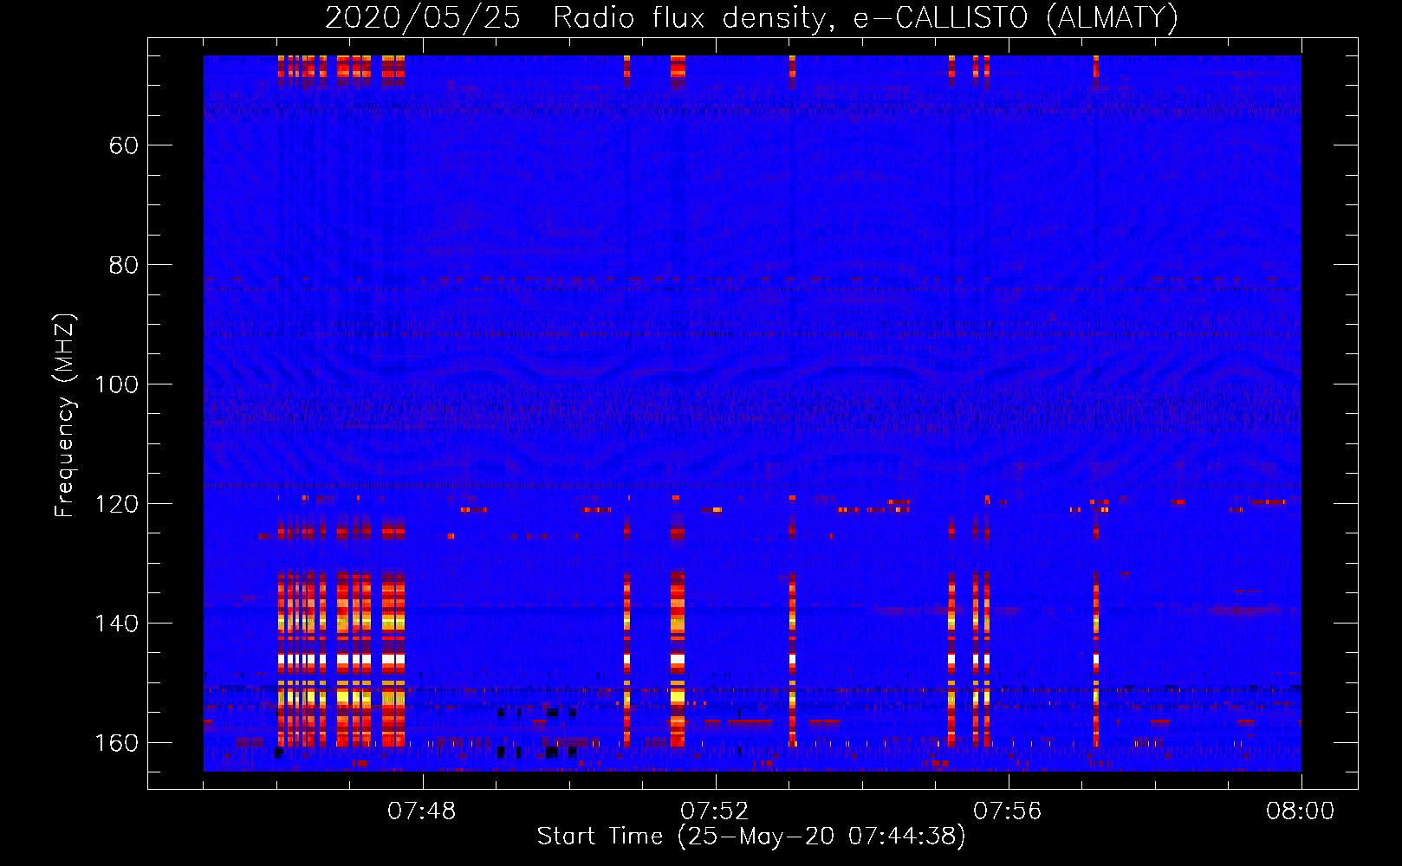This screenshot has height=866, width=1402.
Task: Click the 120 frequency tick label
Action: coord(116,504)
